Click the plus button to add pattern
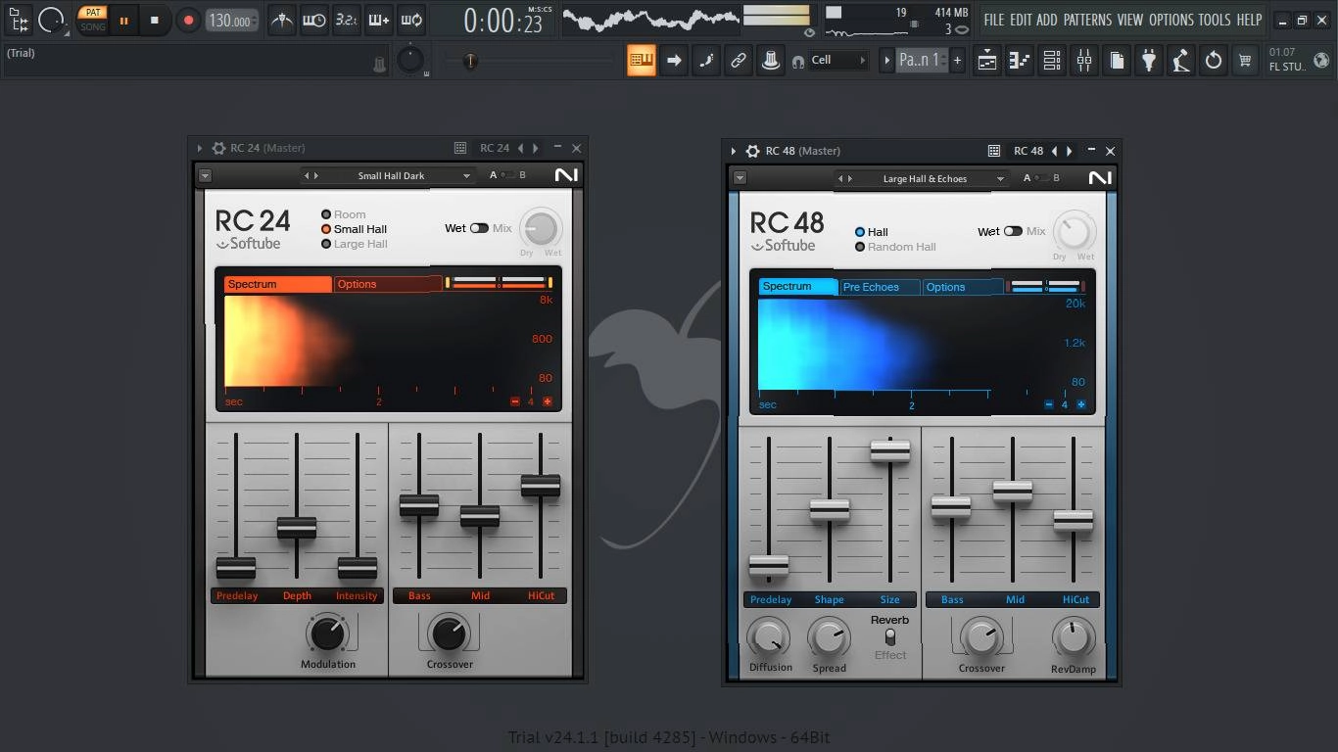This screenshot has height=752, width=1338. click(957, 60)
